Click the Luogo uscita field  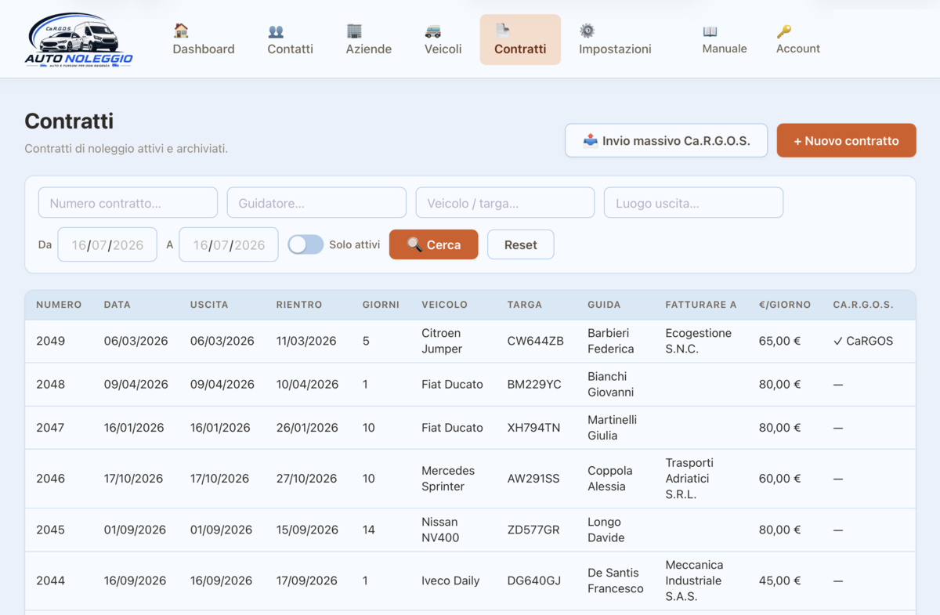pyautogui.click(x=693, y=203)
